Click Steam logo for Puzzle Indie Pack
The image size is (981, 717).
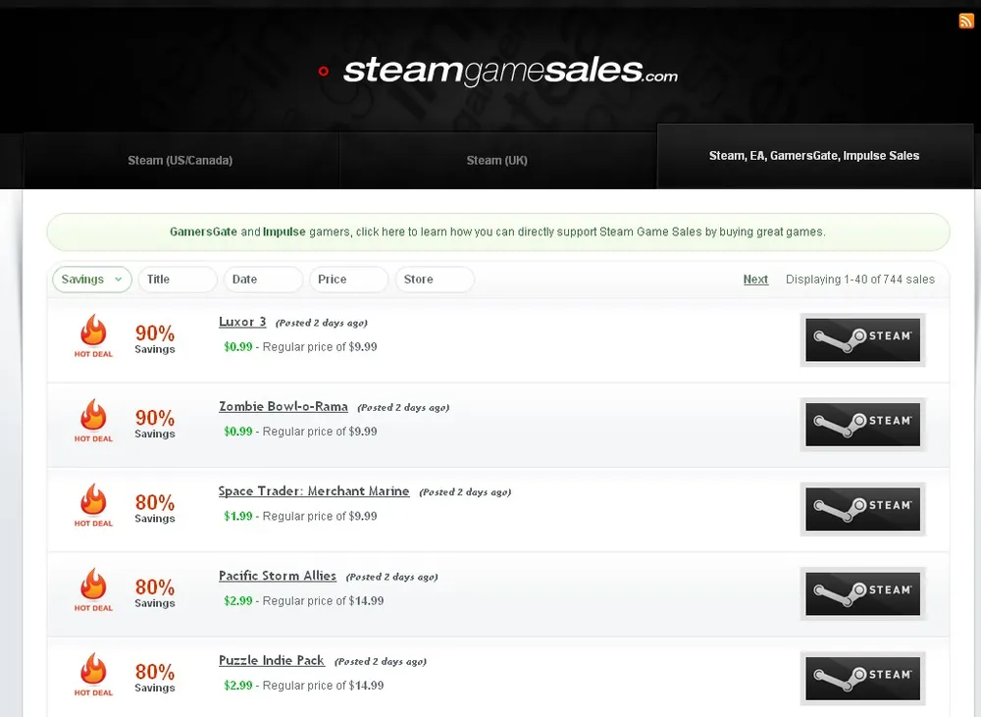[862, 678]
